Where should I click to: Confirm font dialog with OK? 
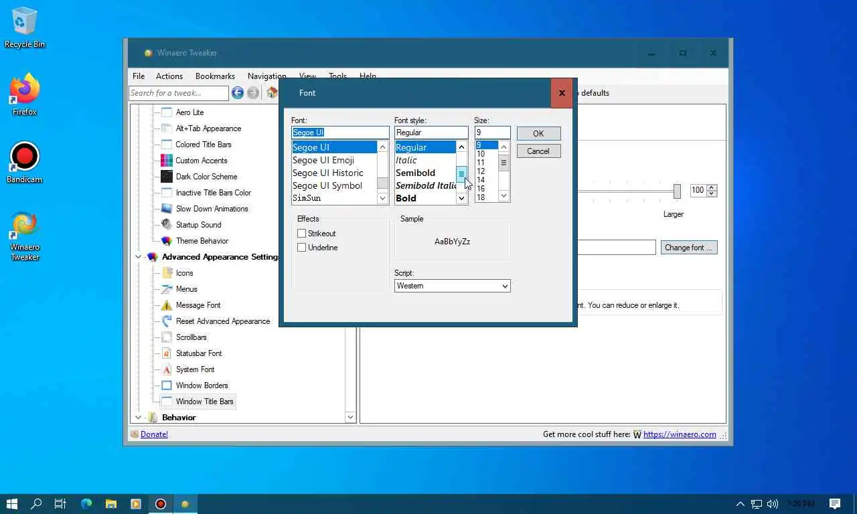(538, 133)
